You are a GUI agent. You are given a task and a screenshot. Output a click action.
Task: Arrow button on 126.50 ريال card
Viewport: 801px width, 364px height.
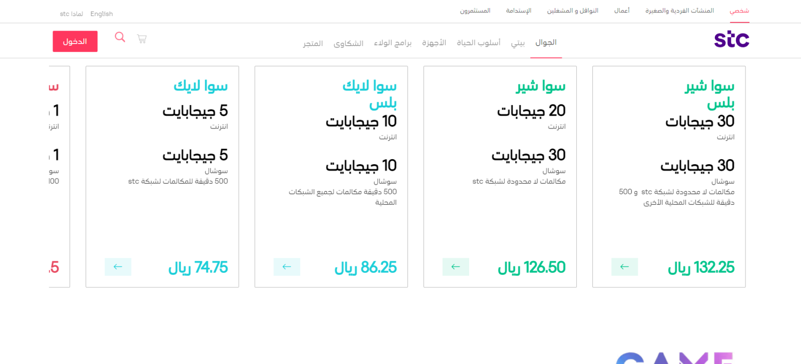point(456,267)
